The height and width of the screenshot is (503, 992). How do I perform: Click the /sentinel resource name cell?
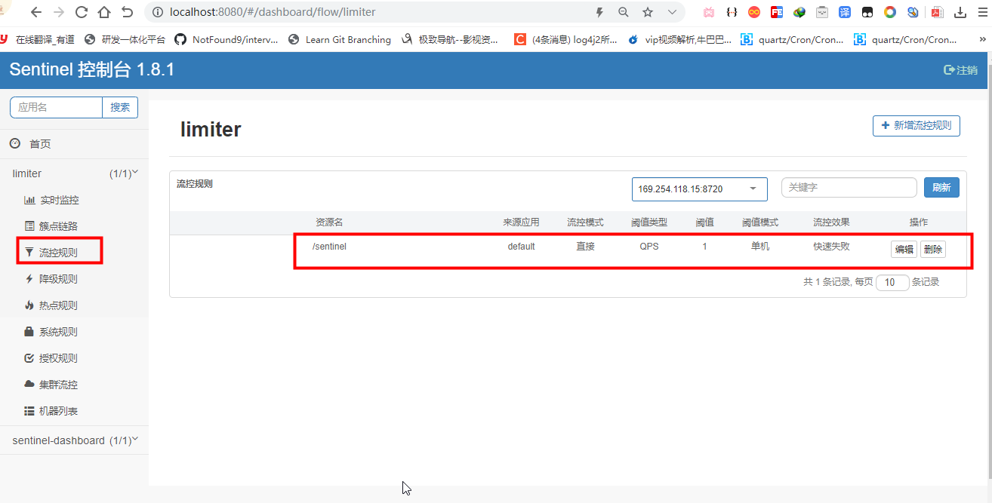(329, 247)
